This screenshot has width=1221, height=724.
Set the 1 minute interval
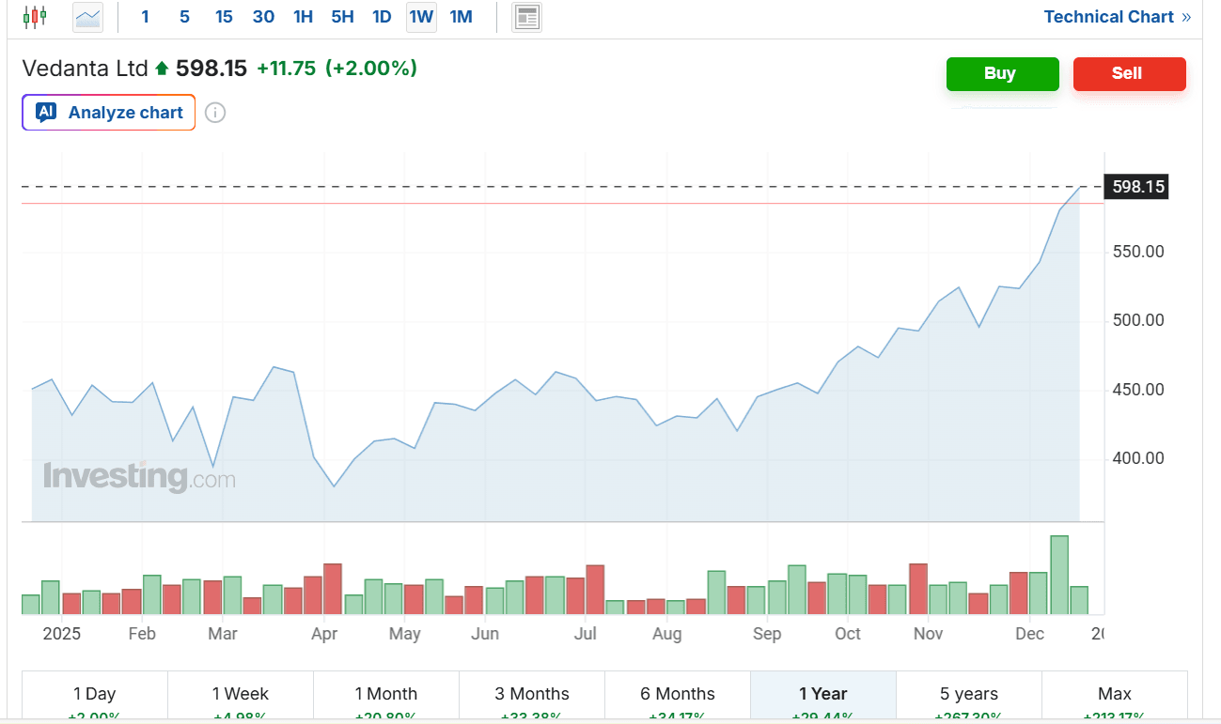point(145,17)
